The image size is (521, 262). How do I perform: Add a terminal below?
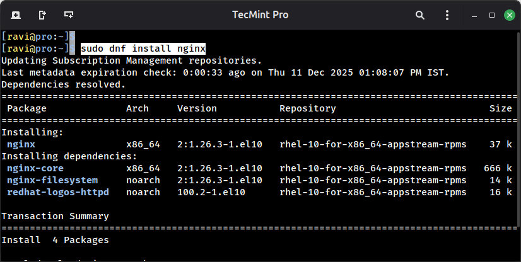tap(68, 14)
